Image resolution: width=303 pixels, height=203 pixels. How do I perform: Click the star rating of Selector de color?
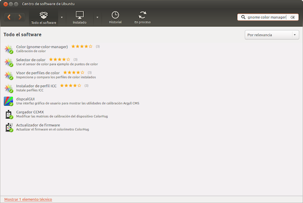60,59
